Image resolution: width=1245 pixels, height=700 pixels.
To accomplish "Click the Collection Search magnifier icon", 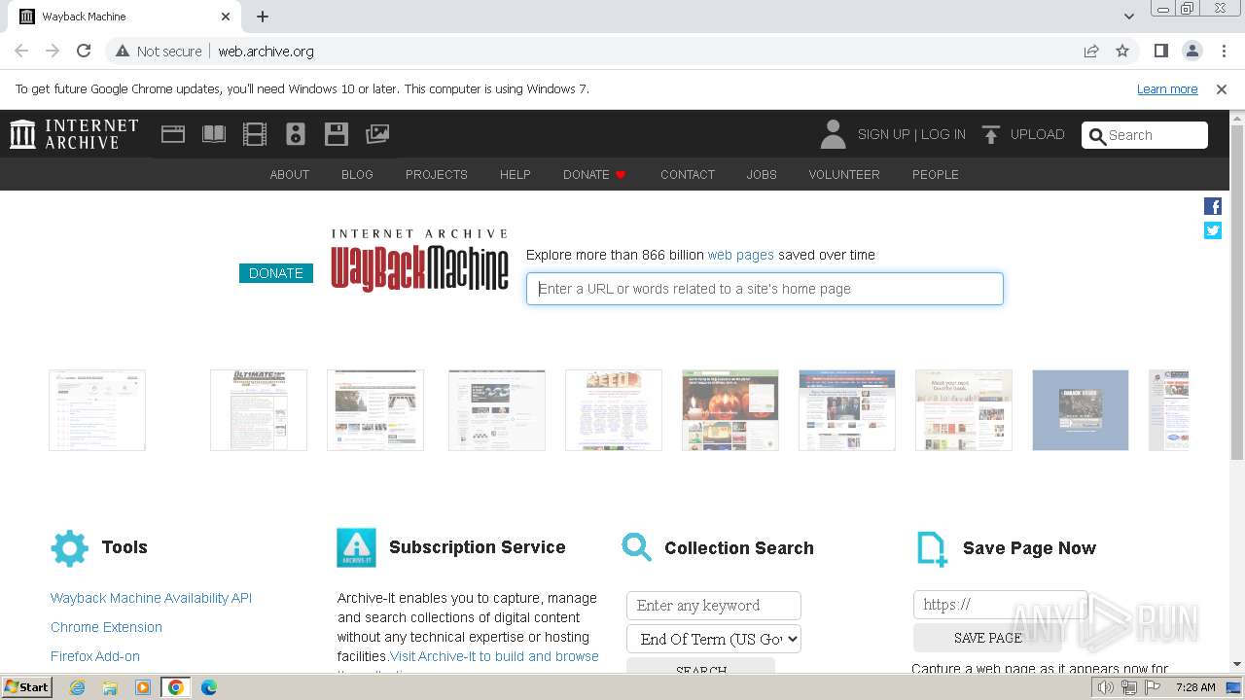I will [x=637, y=547].
